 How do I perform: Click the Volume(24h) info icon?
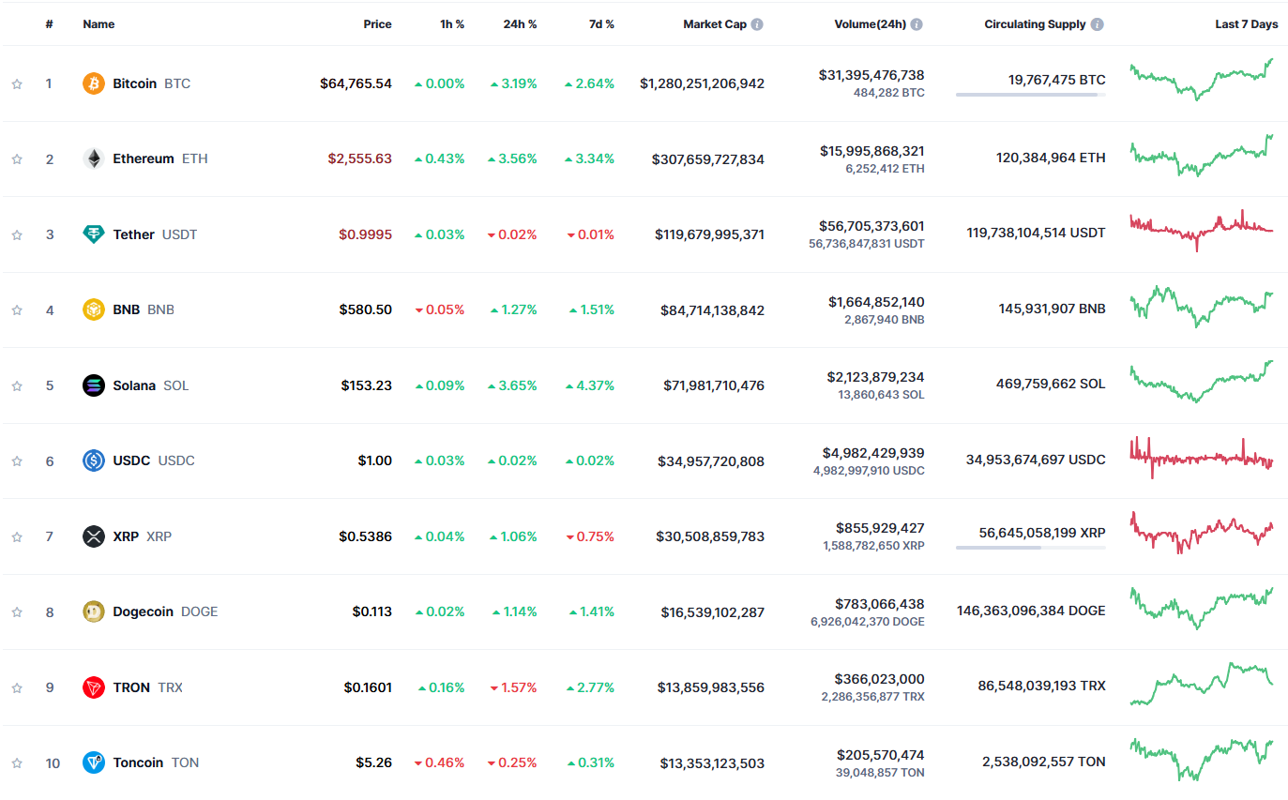point(917,24)
